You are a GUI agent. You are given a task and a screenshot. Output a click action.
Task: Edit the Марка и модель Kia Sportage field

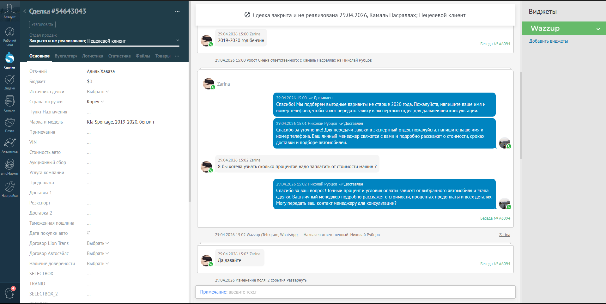click(x=120, y=122)
